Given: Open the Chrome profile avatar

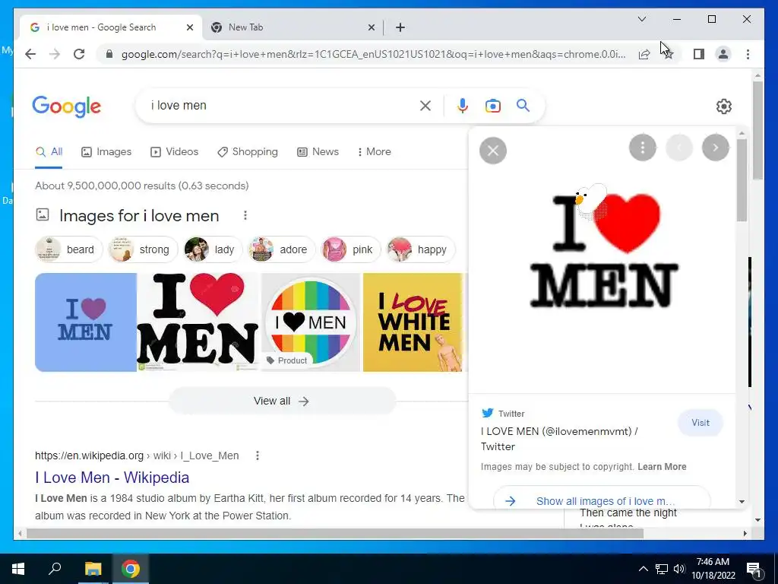Looking at the screenshot, I should tap(723, 54).
